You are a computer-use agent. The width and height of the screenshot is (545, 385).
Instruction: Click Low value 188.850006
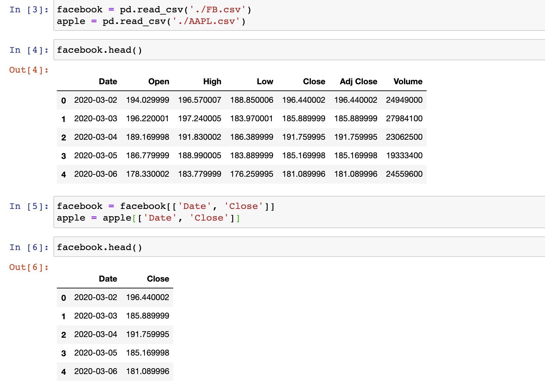pyautogui.click(x=252, y=100)
